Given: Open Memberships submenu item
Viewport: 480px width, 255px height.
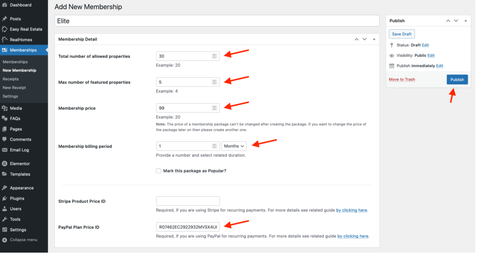Looking at the screenshot, I should [x=15, y=62].
